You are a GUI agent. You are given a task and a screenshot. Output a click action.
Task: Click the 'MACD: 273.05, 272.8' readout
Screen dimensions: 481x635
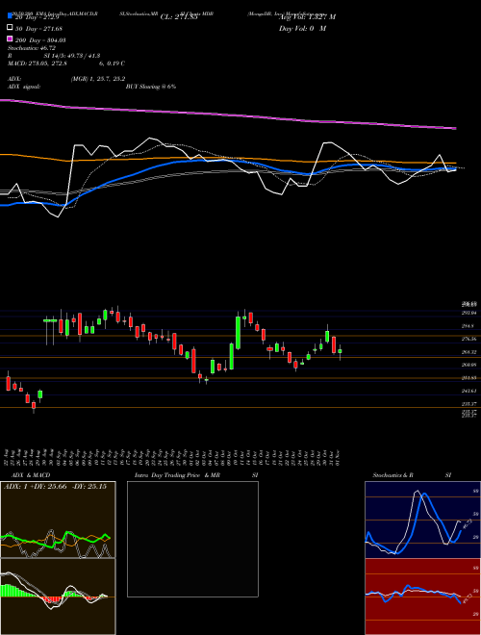click(x=38, y=63)
